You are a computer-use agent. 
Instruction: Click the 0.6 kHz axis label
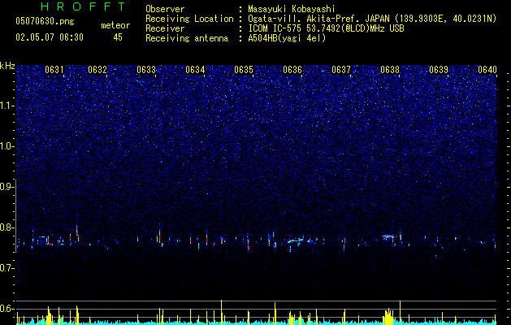point(7,309)
